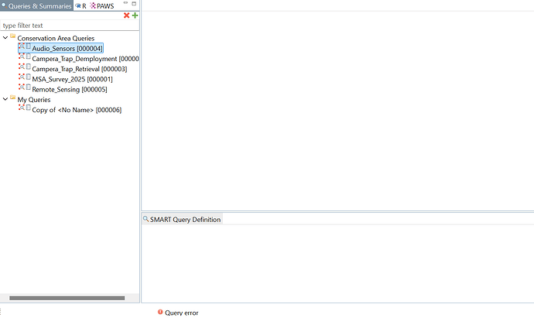Minimize the Queries panel view
The width and height of the screenshot is (534, 318).
(124, 5)
